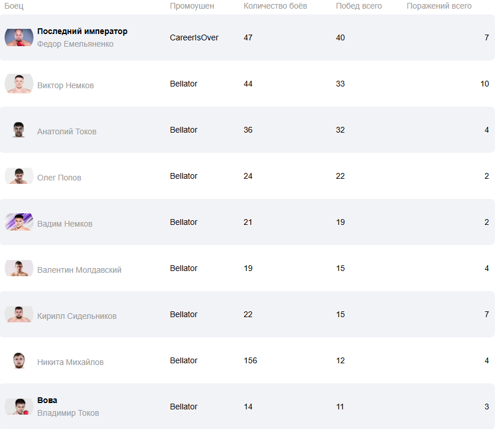Open the Последний император fighter name
This screenshot has width=499, height=429.
tap(82, 31)
